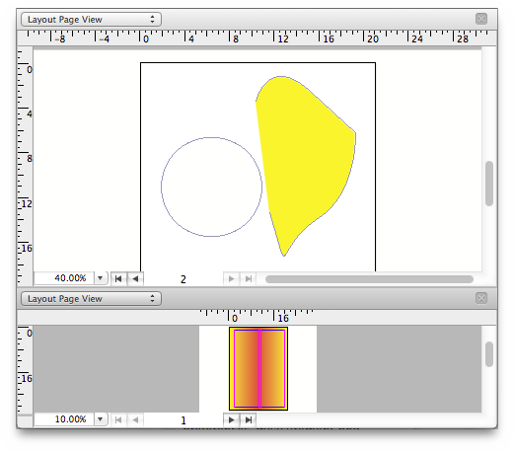
Task: Open zoom dropdown next to 10.00%
Action: point(101,419)
